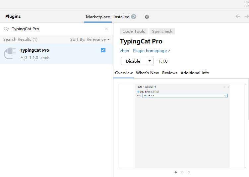The height and width of the screenshot is (177, 249).
Task: Click the Spellcheck tag
Action: coord(162,31)
